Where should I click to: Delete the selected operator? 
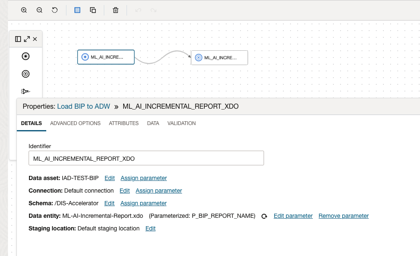(x=115, y=10)
